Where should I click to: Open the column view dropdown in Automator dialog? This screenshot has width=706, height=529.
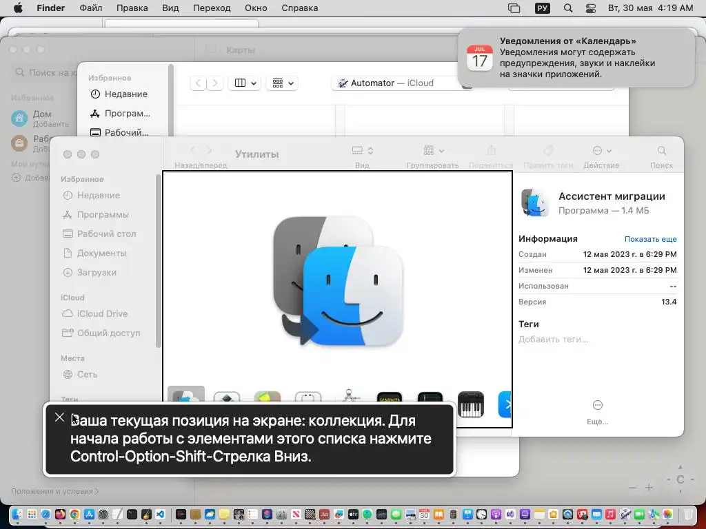[245, 83]
